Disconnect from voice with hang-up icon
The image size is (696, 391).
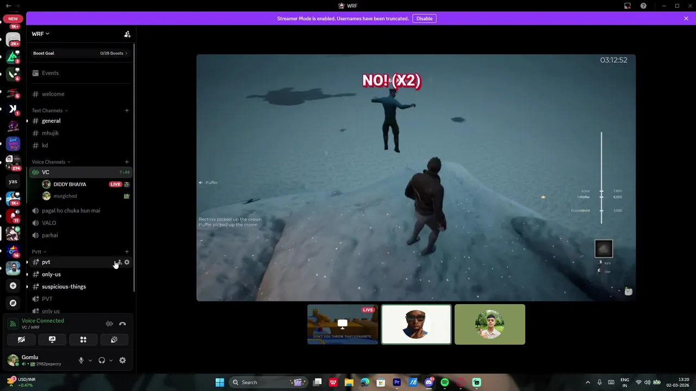click(122, 324)
